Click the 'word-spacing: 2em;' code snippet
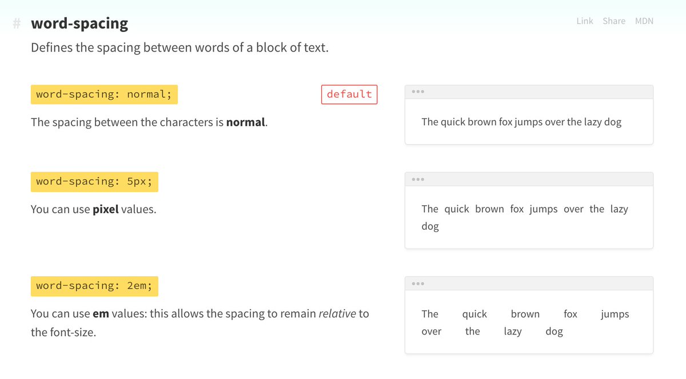Image resolution: width=686 pixels, height=379 pixels. (94, 286)
